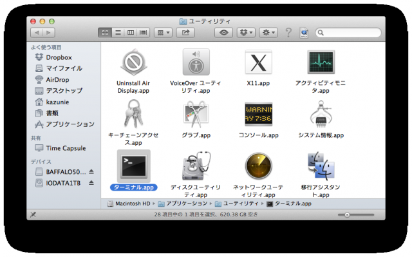This screenshot has width=412, height=257.
Task: Select the コンソール.app warning icon
Action: coord(258,114)
